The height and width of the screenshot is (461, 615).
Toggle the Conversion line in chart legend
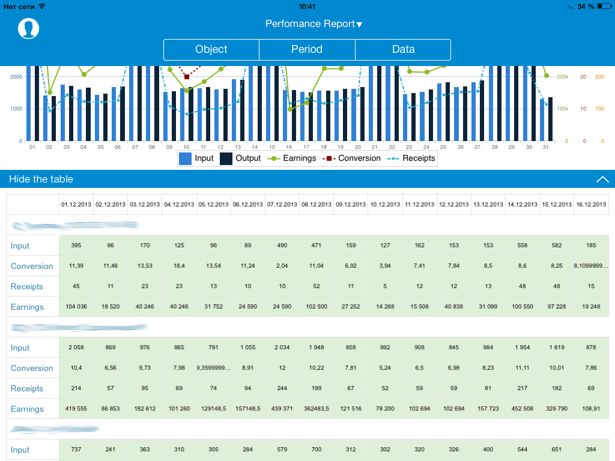(353, 158)
